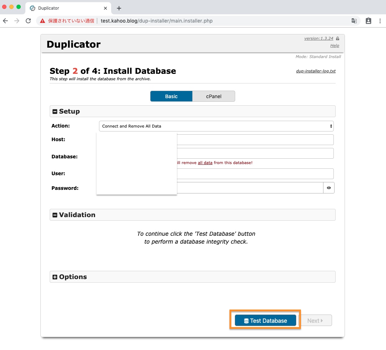Click the Test Database button
386x350 pixels.
click(x=265, y=321)
